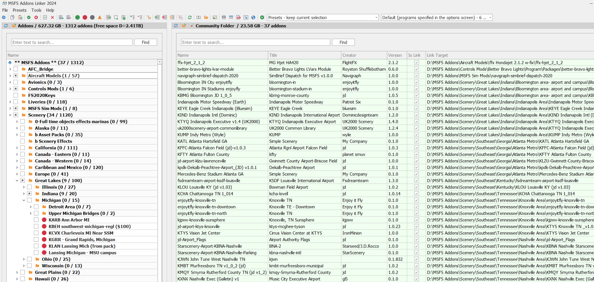
Task: Select the KLAN Lansing Mich (from pack) row
Action: [x=82, y=246]
